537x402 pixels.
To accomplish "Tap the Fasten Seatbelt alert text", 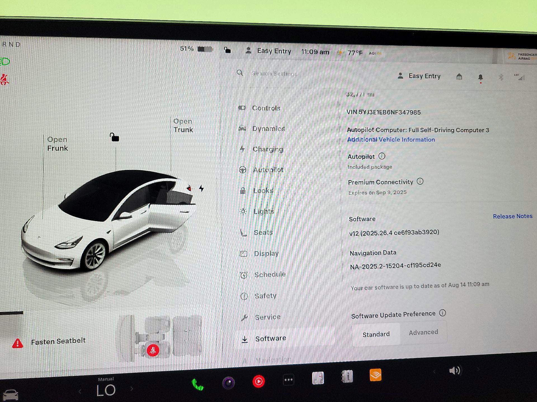I will (x=58, y=341).
